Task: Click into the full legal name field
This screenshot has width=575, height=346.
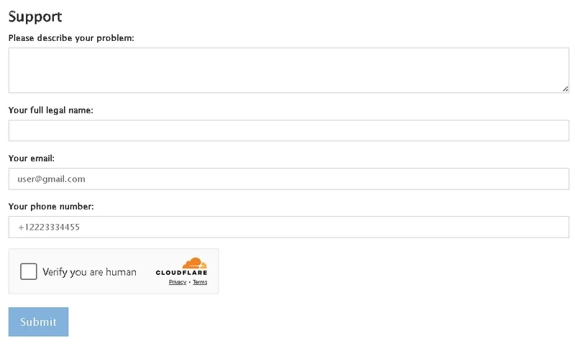Action: coord(287,131)
